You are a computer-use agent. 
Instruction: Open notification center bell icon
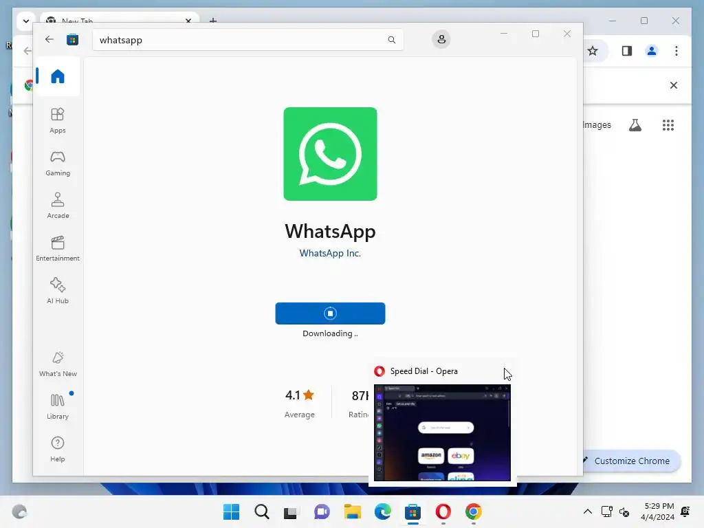pyautogui.click(x=685, y=511)
